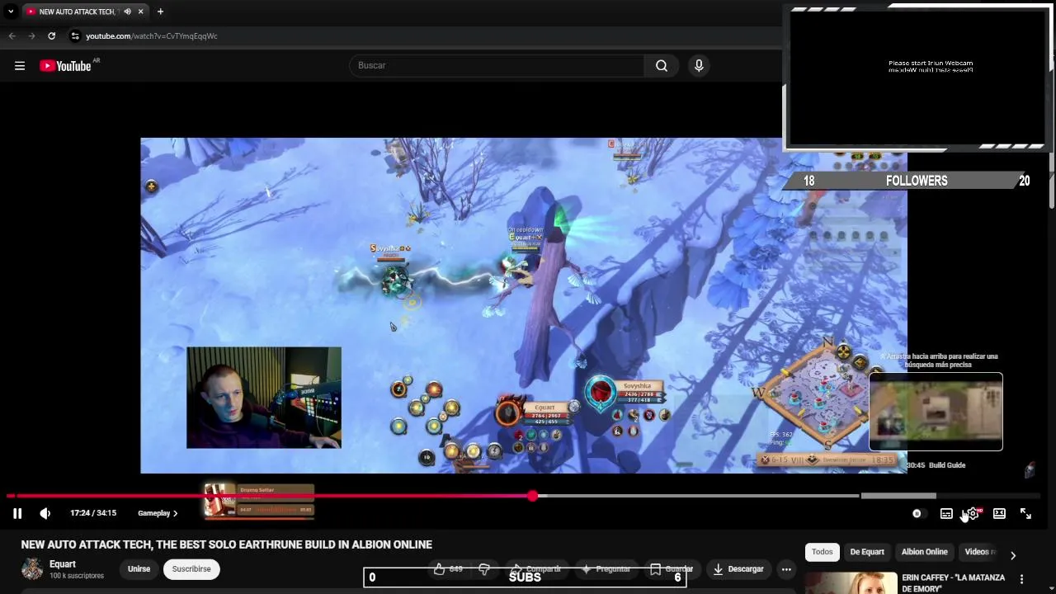Select the browser address bar URL
Image resolution: width=1056 pixels, height=594 pixels.
152,36
